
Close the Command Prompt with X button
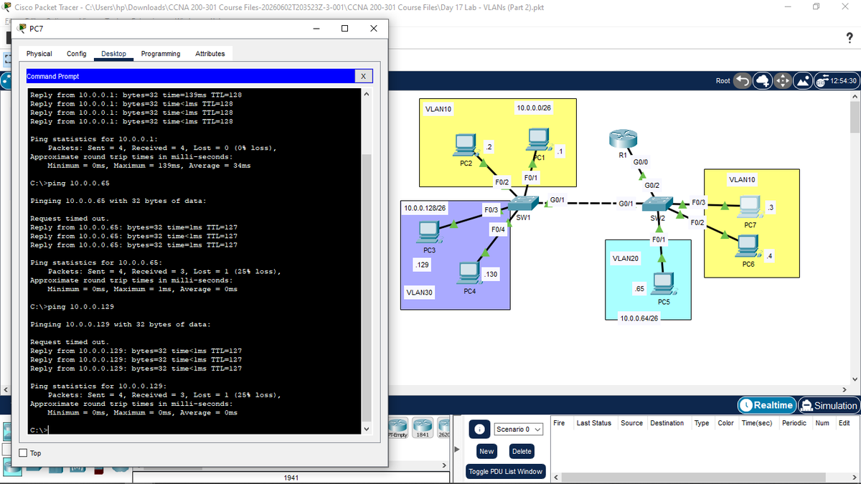click(363, 76)
